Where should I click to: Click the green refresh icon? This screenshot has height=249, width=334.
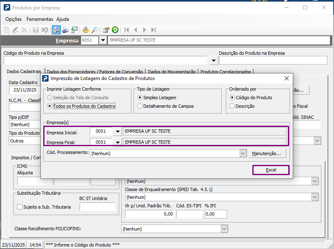[x=115, y=30]
